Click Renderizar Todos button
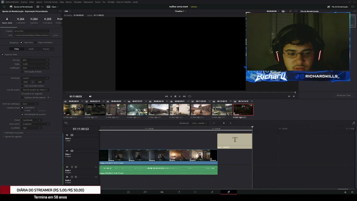This screenshot has height=201, width=357. [344, 95]
